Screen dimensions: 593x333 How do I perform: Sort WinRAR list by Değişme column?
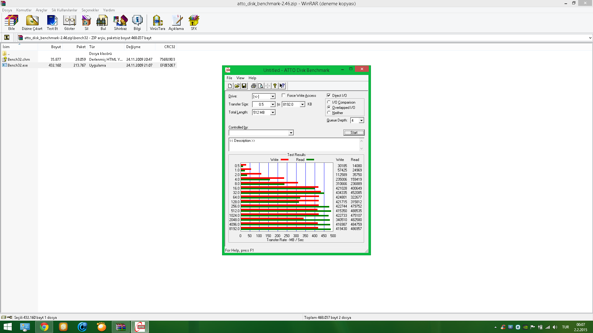[140, 47]
